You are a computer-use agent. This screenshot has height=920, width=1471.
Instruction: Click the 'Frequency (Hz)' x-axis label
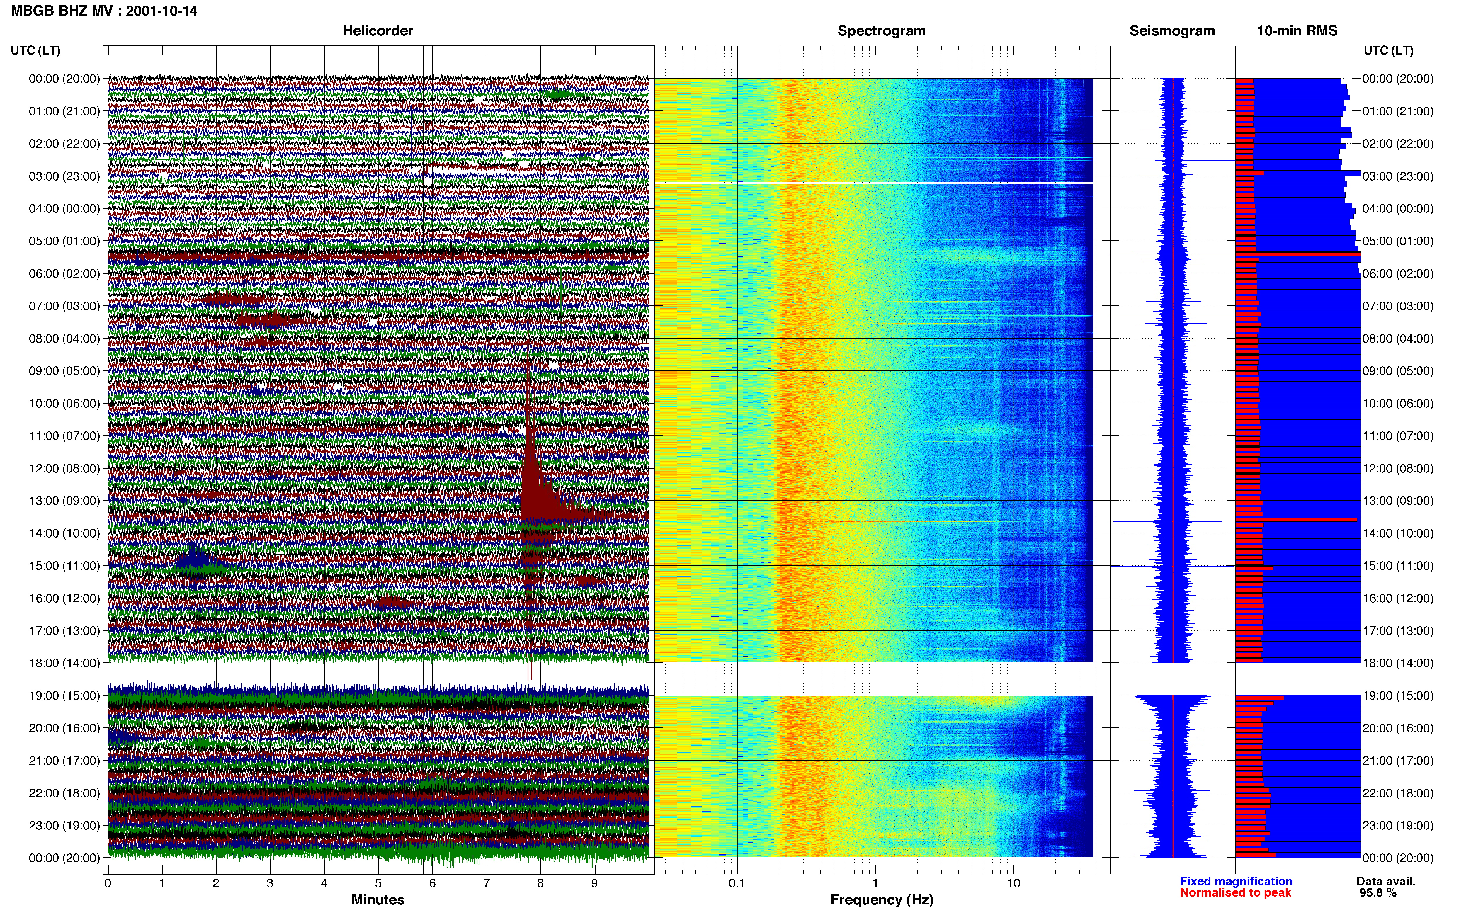(x=882, y=900)
